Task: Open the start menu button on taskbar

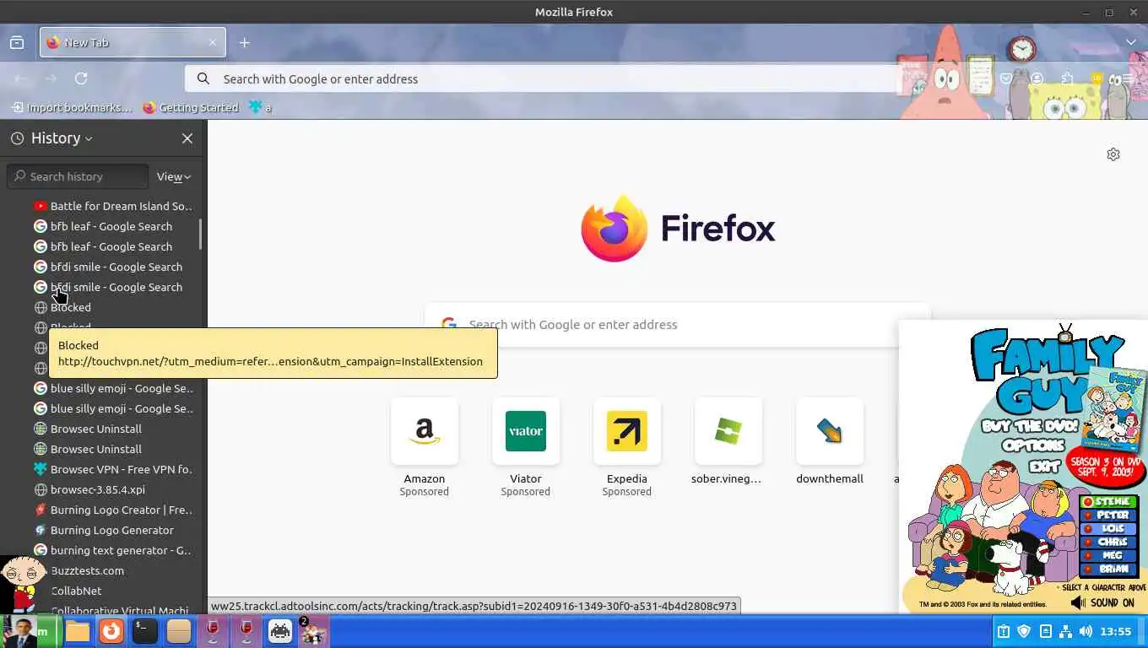Action: point(30,631)
